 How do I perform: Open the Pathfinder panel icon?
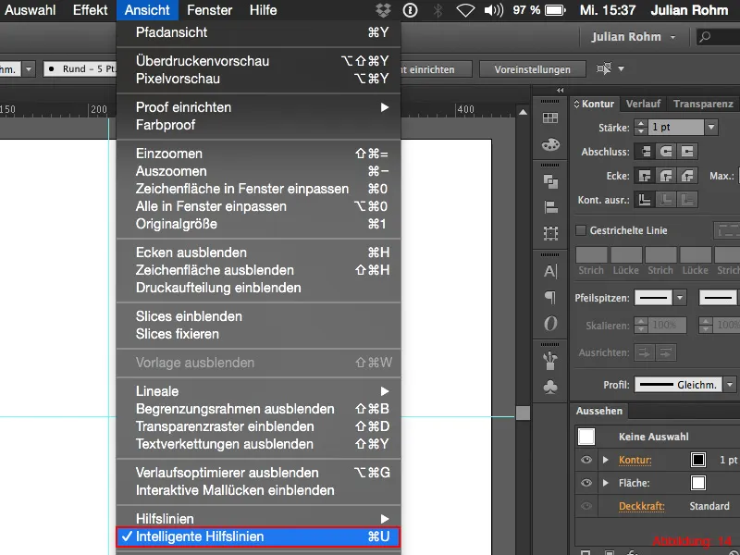point(550,181)
